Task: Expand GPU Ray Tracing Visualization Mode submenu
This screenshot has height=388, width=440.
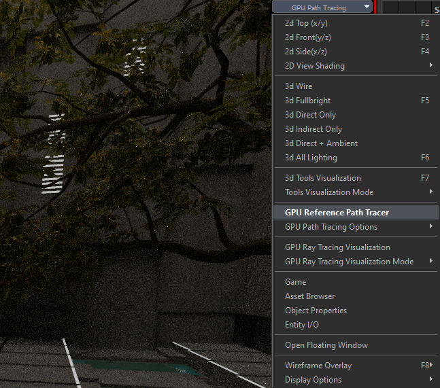Action: point(356,262)
